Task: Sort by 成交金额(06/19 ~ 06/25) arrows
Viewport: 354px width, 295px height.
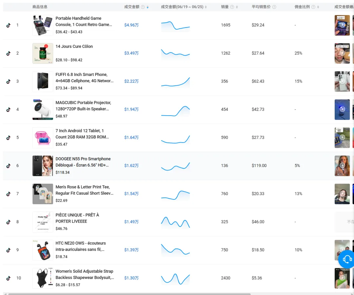Action: pos(206,7)
